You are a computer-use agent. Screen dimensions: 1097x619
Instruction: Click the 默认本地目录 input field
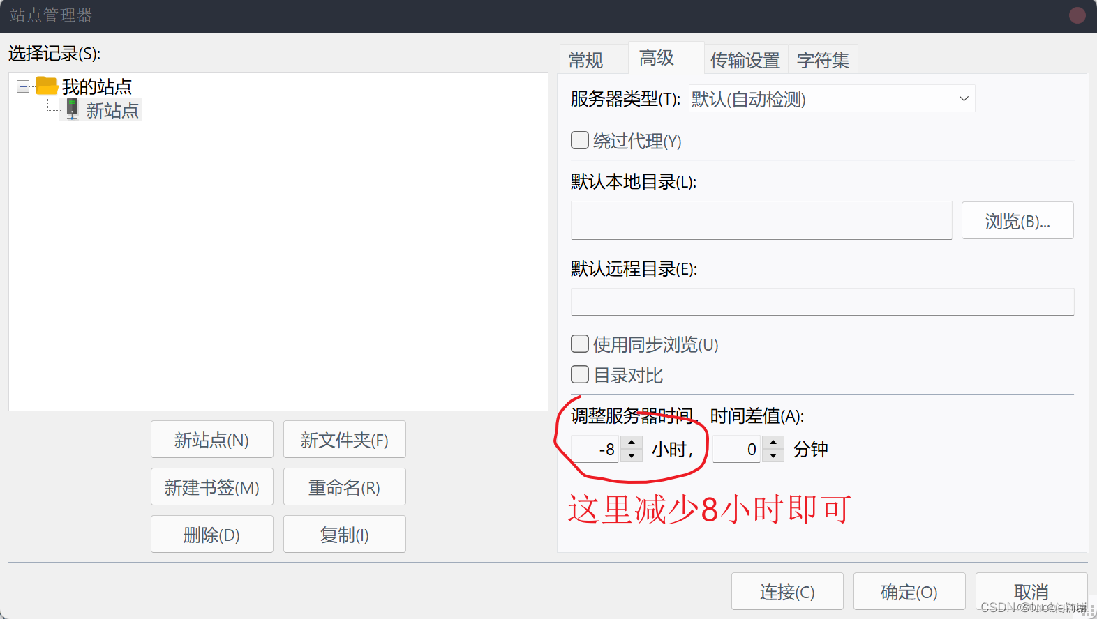coord(761,220)
